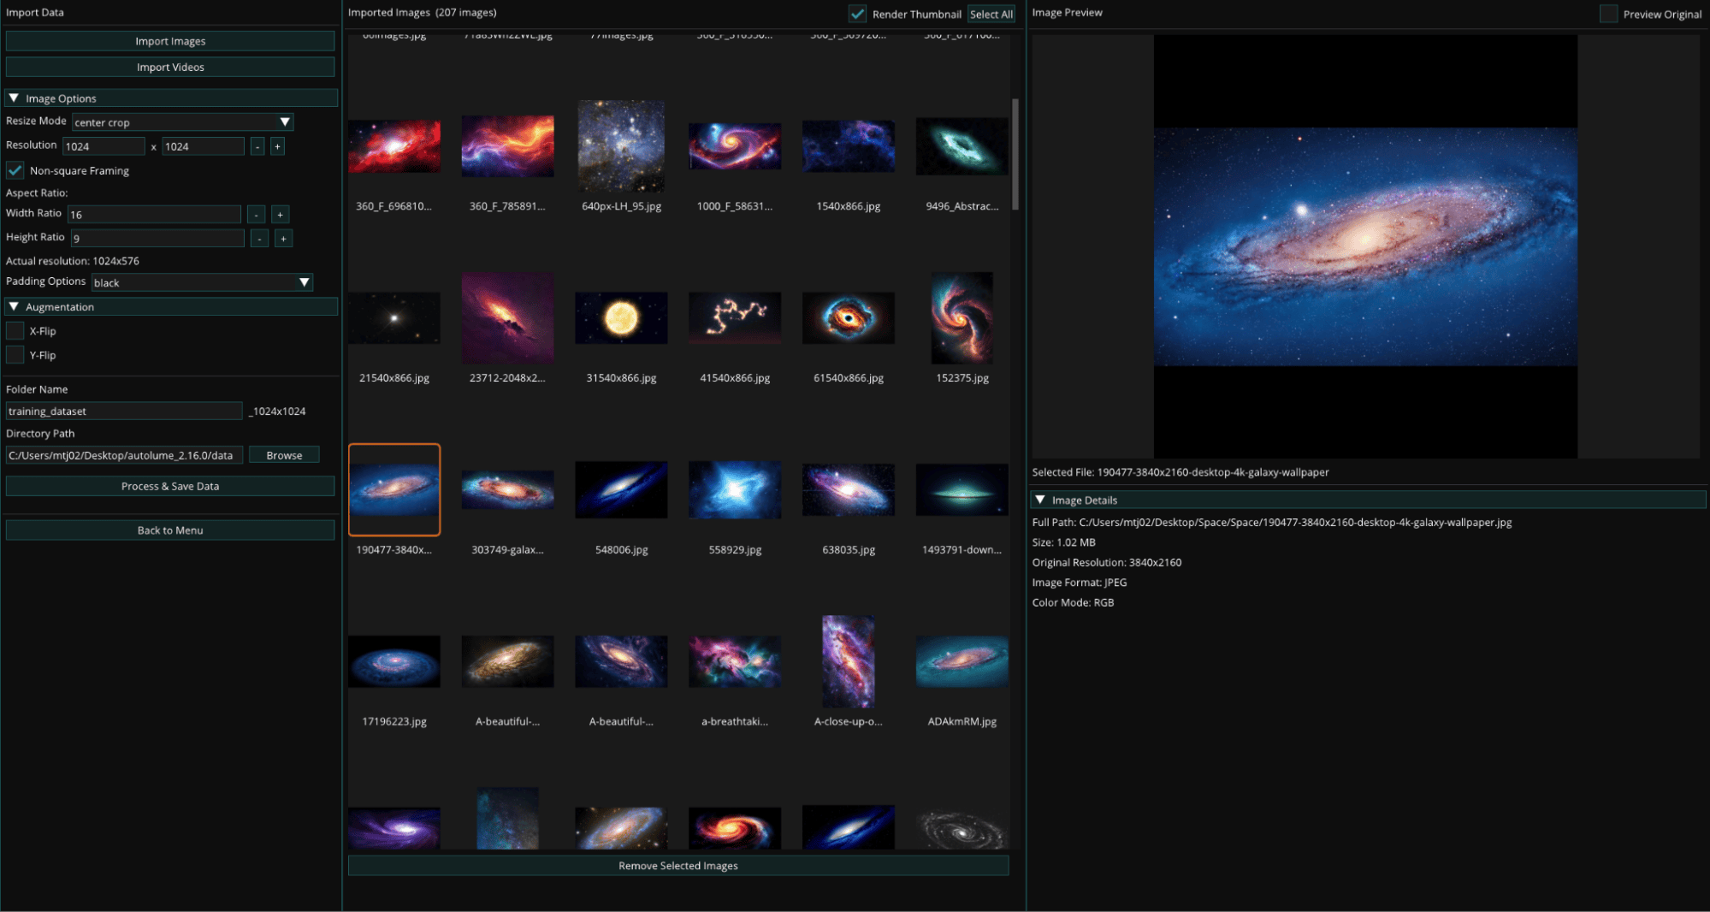
Task: Toggle the Render Thumbnail checkbox
Action: tap(857, 14)
